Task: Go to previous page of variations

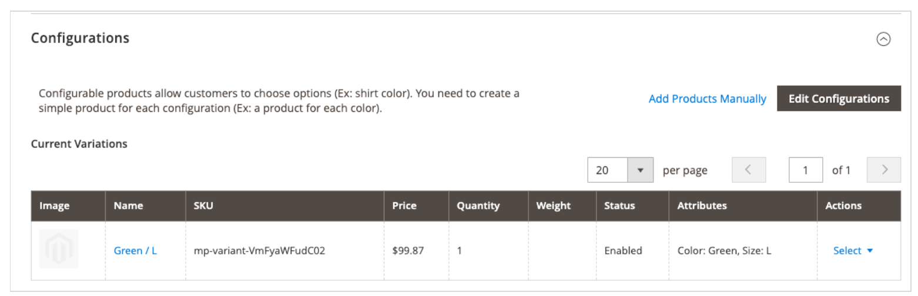Action: coord(749,170)
